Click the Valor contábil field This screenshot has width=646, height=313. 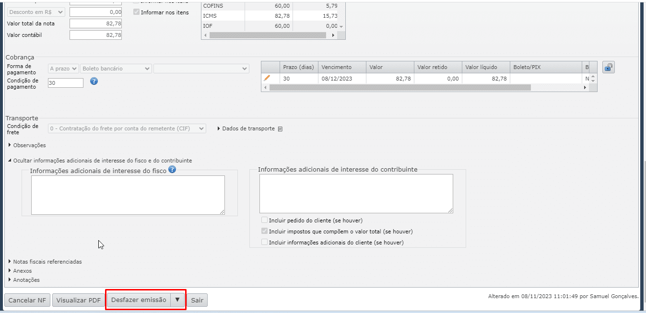pos(95,35)
